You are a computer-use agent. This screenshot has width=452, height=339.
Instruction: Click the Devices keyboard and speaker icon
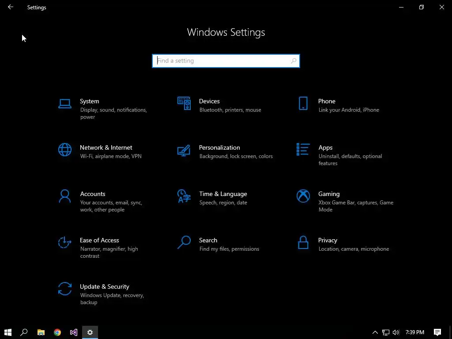click(x=184, y=103)
